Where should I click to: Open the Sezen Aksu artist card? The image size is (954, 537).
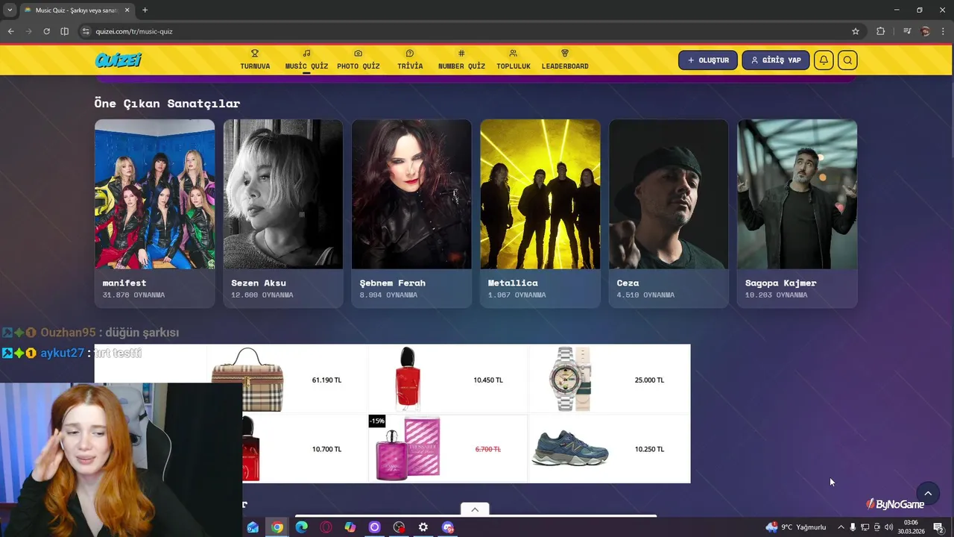(283, 213)
